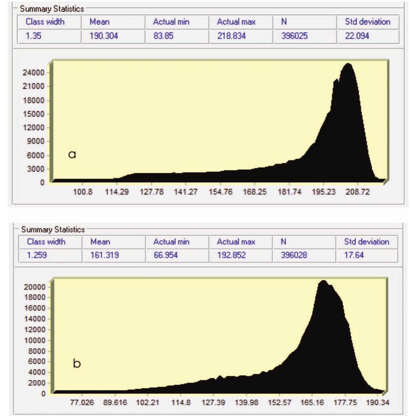Click the letter b inside the bottom histogram
The image size is (412, 416).
click(77, 364)
